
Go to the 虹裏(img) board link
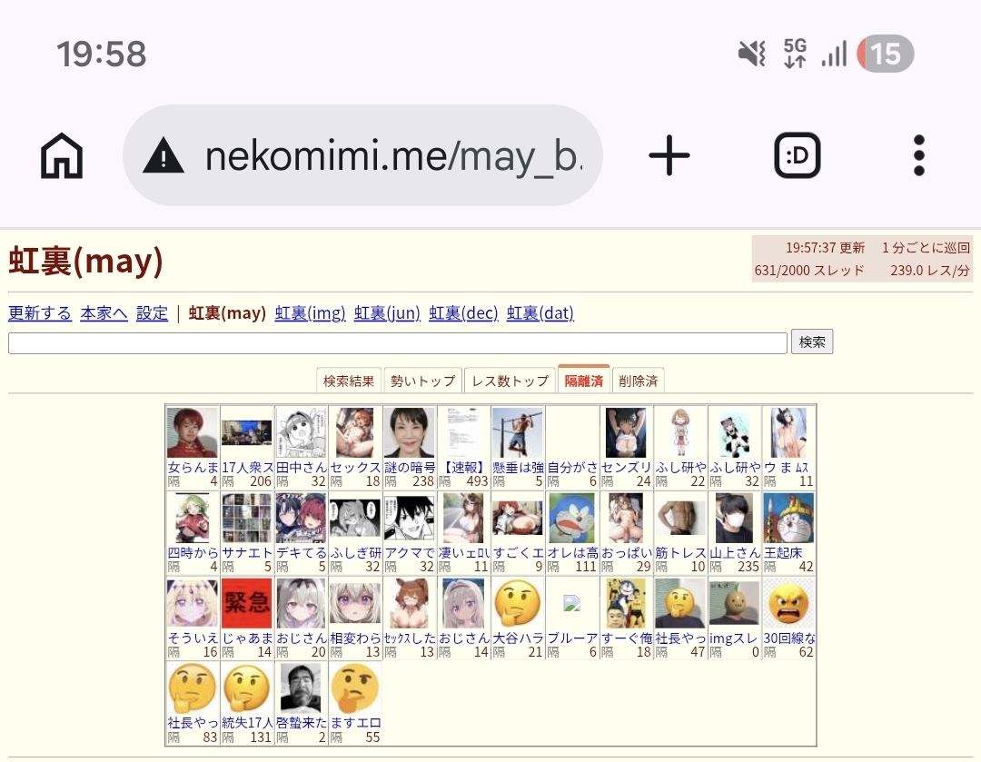click(x=310, y=312)
